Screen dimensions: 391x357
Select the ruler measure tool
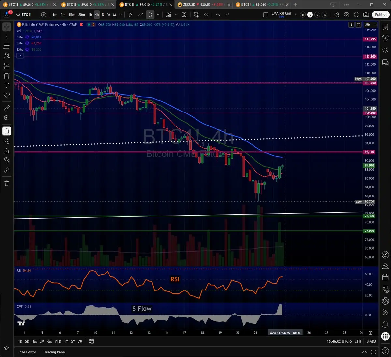point(7,108)
